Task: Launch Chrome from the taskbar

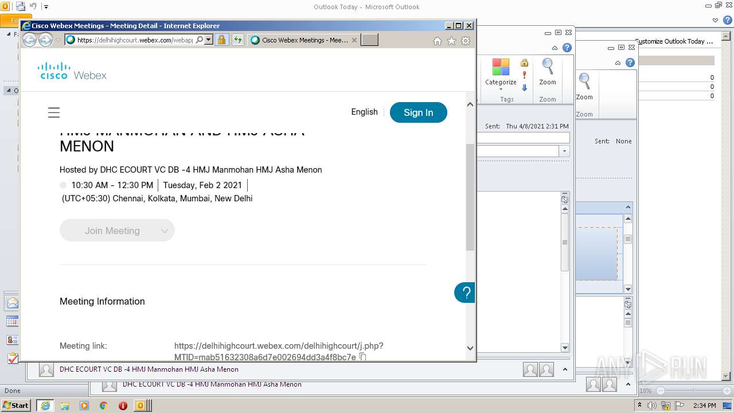Action: [x=103, y=406]
